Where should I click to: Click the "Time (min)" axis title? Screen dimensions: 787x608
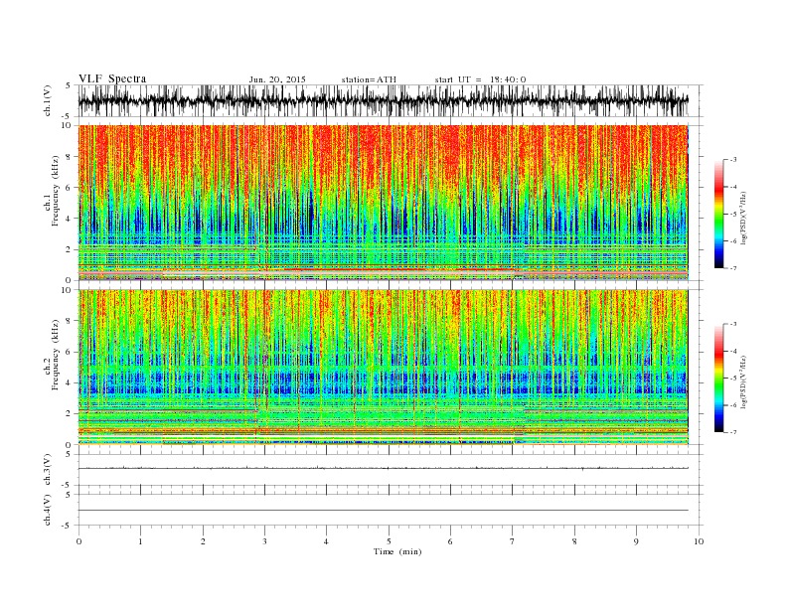tap(397, 551)
